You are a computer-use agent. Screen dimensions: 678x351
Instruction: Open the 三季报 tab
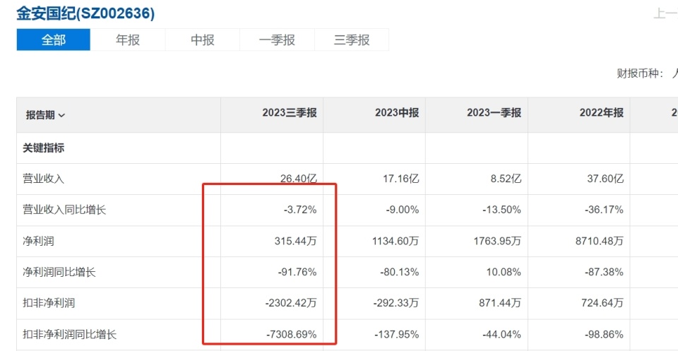tap(352, 40)
